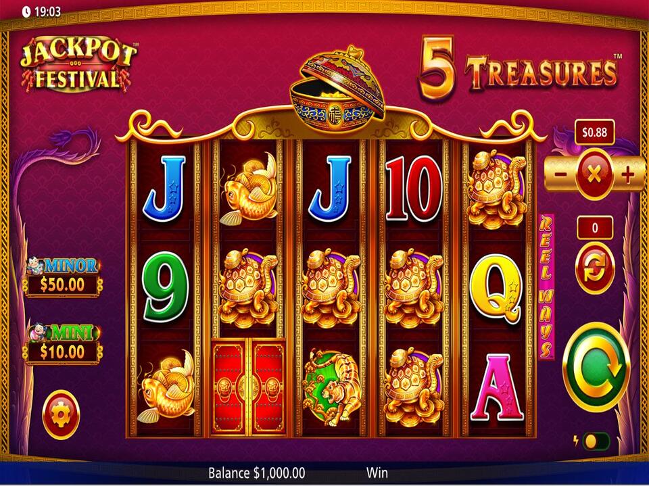
Task: Select the Mini $10.00 jackpot panel
Action: click(x=64, y=343)
